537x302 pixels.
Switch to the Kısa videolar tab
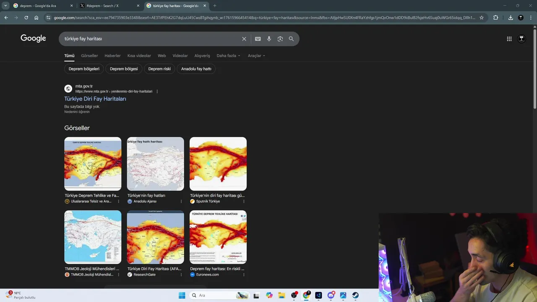click(x=139, y=56)
